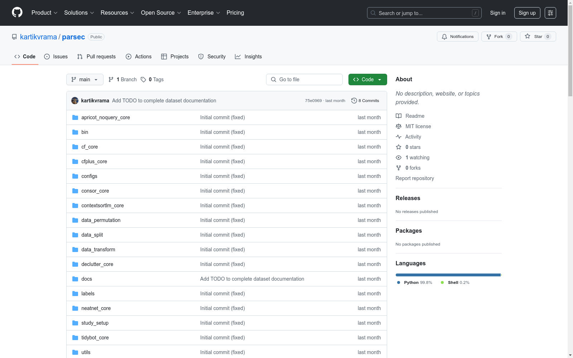573x358 pixels.
Task: Click the Report repository link
Action: [415, 178]
